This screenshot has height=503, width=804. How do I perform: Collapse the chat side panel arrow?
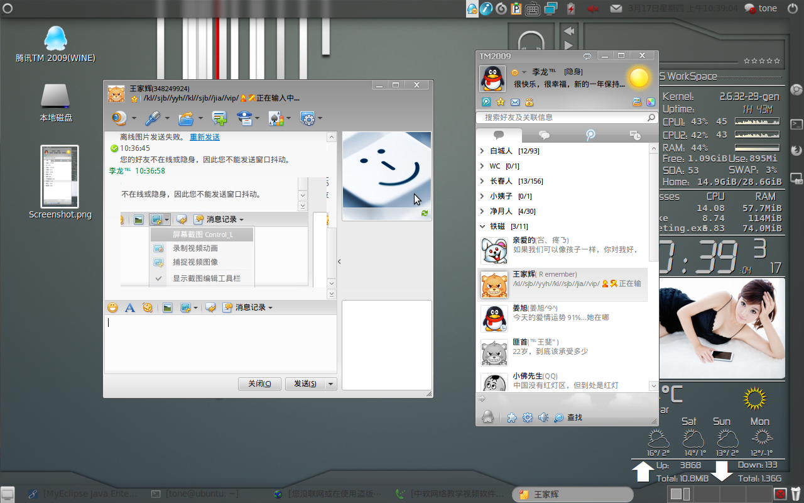click(339, 262)
